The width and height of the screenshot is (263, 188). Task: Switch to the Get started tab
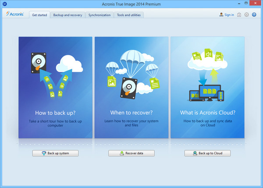[x=39, y=15]
